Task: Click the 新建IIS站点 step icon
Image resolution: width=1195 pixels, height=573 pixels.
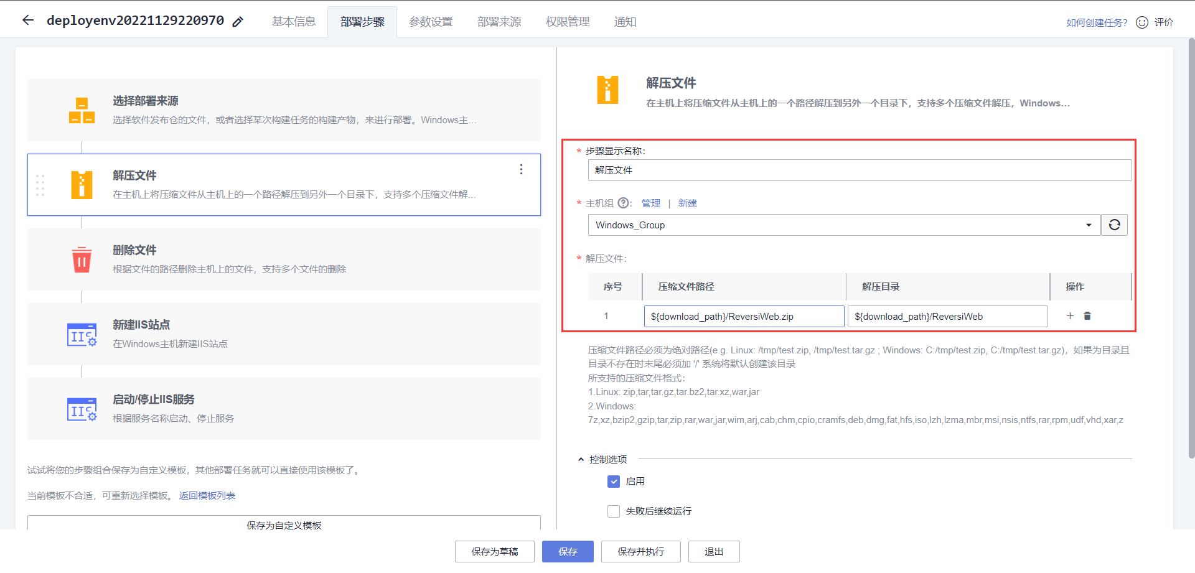Action: (82, 334)
